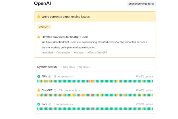Click the green check icon beside APIs

[39, 76]
